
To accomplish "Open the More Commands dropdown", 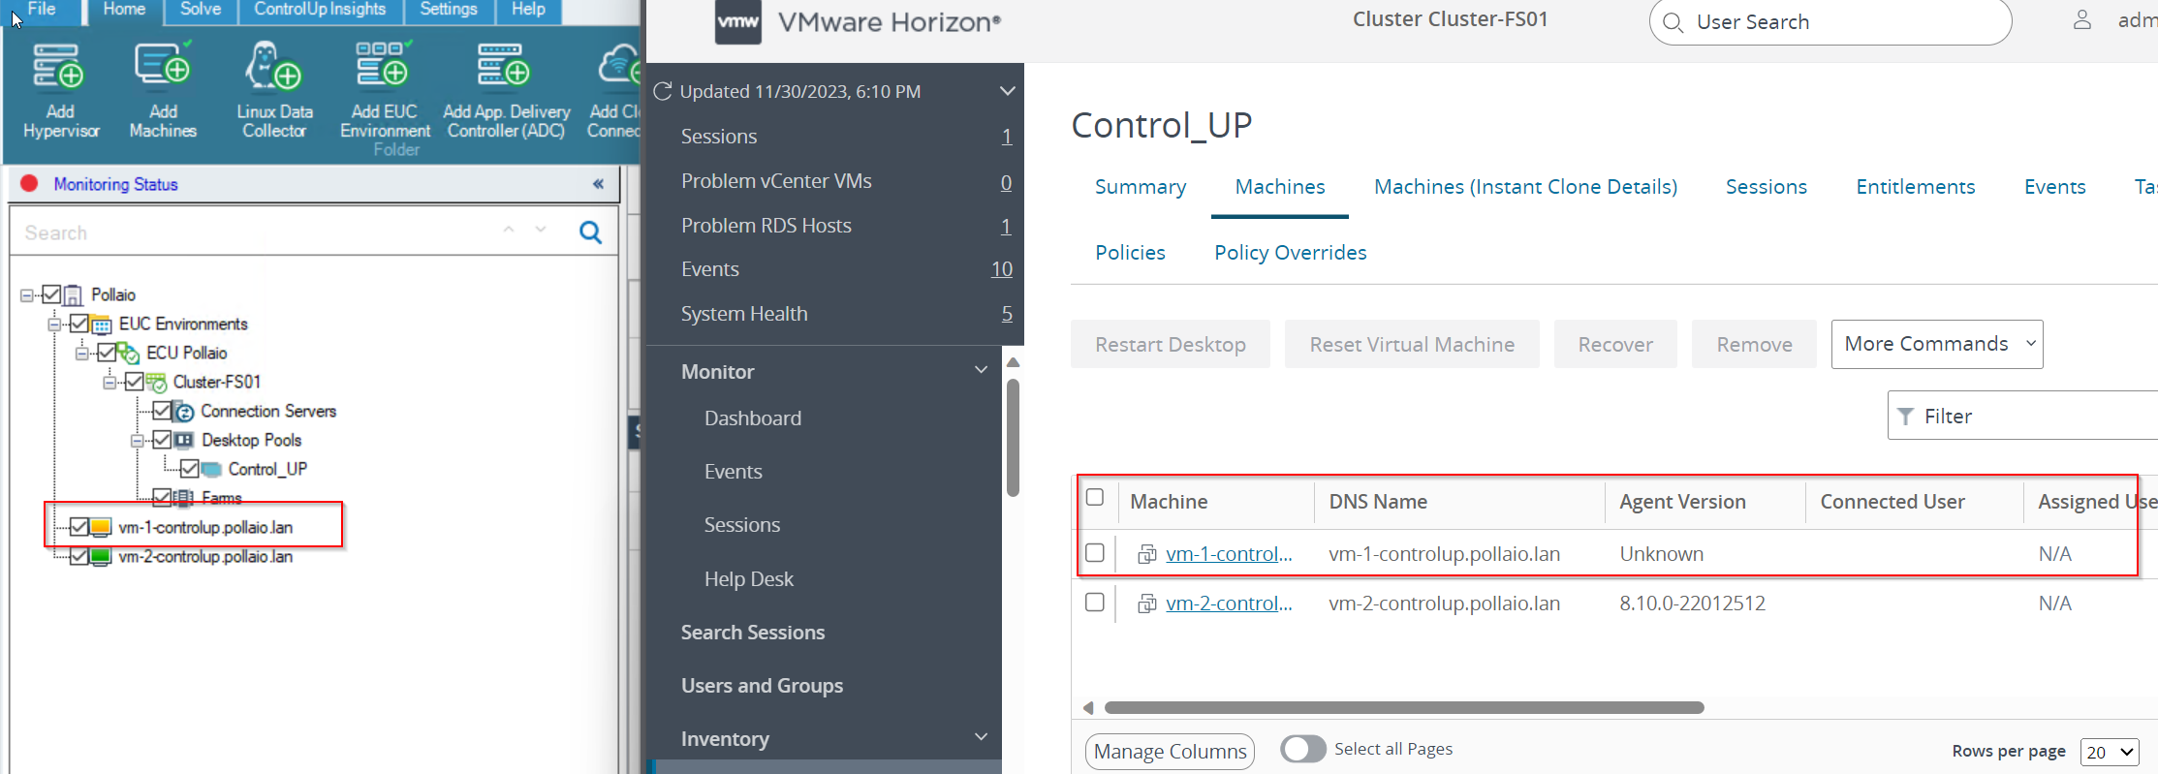I will [1936, 344].
